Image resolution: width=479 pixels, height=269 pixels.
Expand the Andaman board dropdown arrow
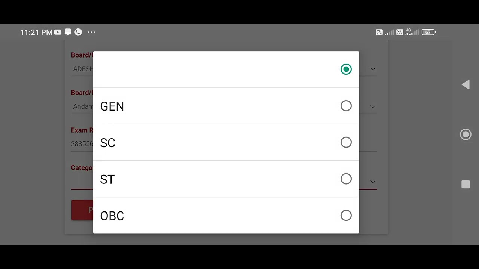coord(373,106)
